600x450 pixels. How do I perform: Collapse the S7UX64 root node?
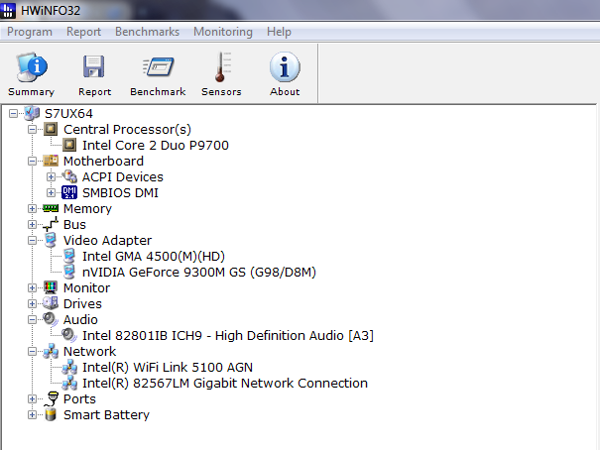pyautogui.click(x=14, y=114)
